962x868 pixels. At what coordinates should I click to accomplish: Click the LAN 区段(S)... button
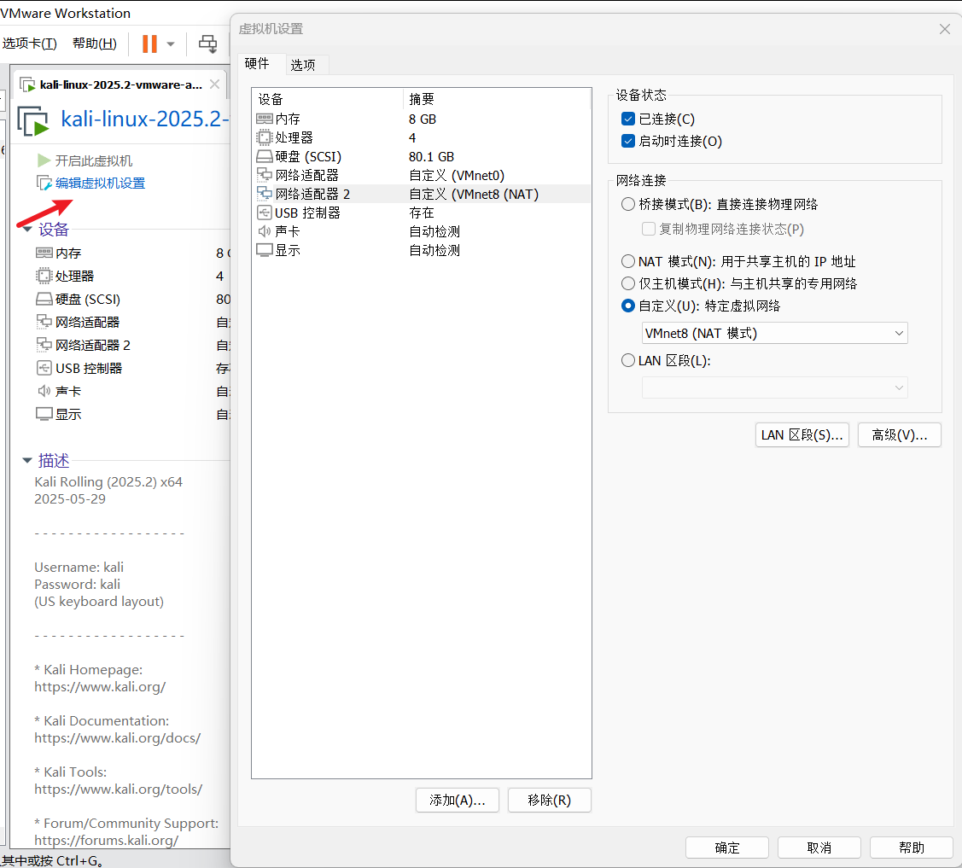tap(802, 435)
